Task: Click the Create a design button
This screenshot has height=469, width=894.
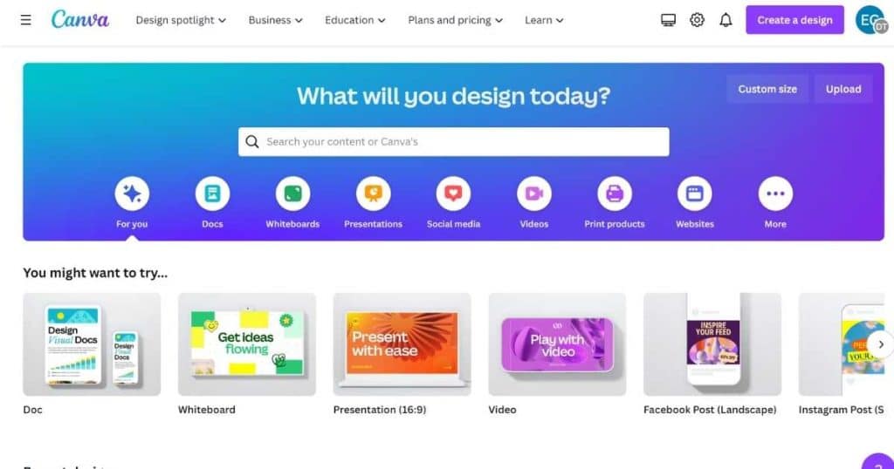Action: tap(794, 20)
